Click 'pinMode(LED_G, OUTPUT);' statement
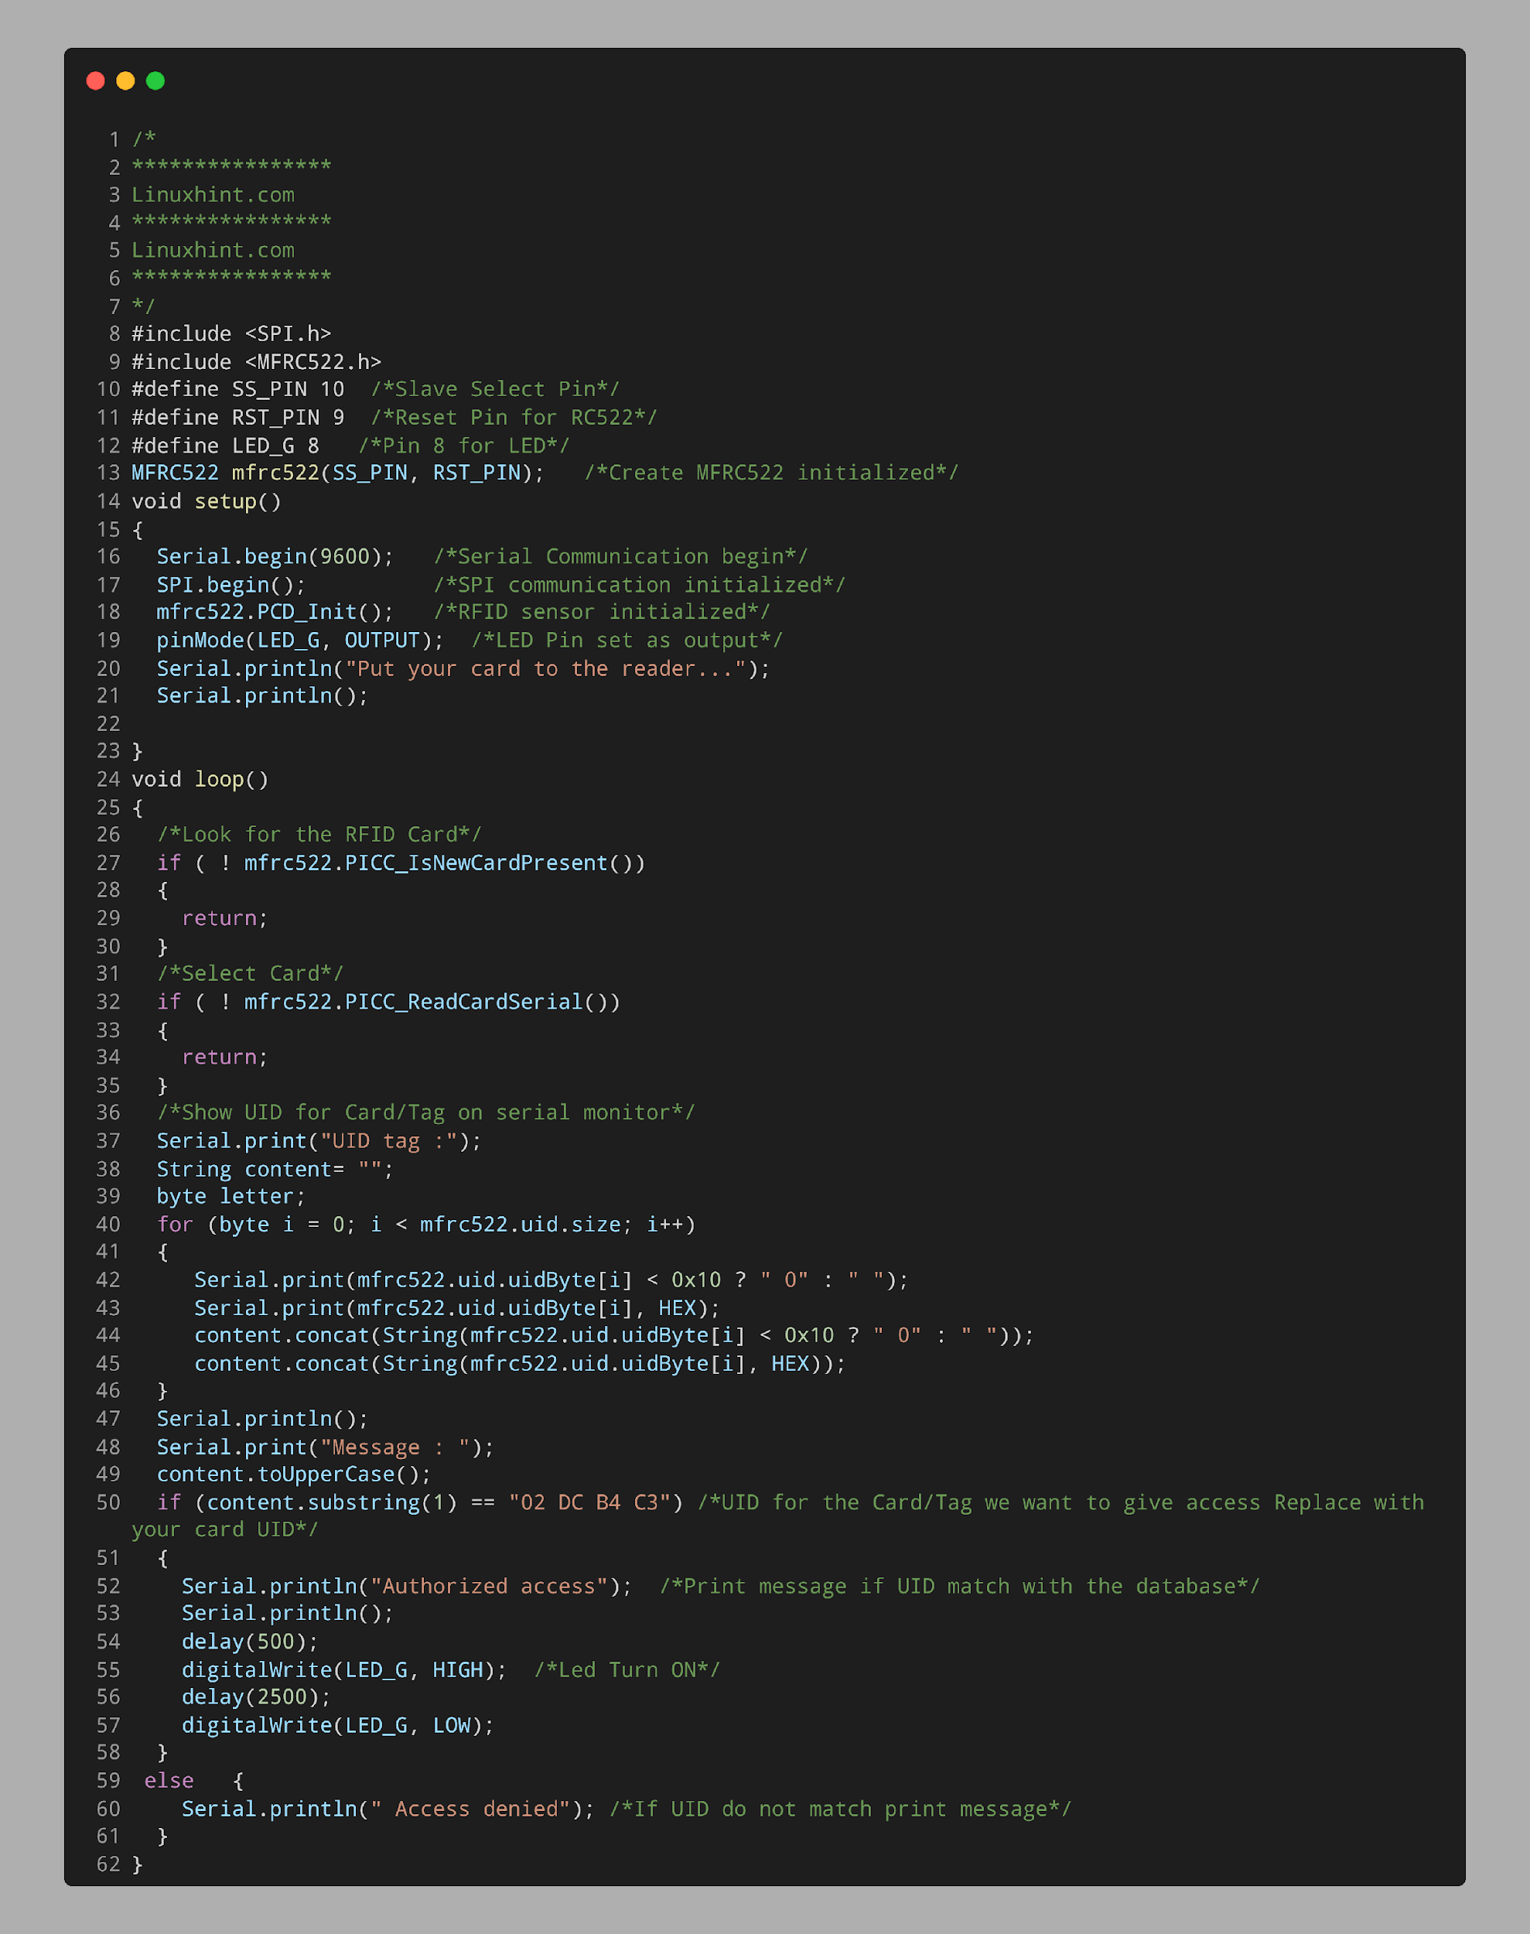Viewport: 1530px width, 1934px height. pyautogui.click(x=300, y=641)
